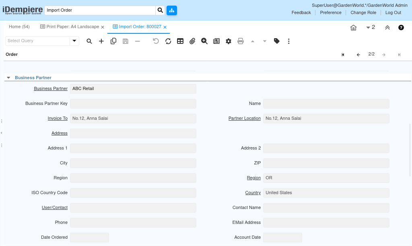Click the City field
This screenshot has width=412, height=246.
[x=133, y=163]
